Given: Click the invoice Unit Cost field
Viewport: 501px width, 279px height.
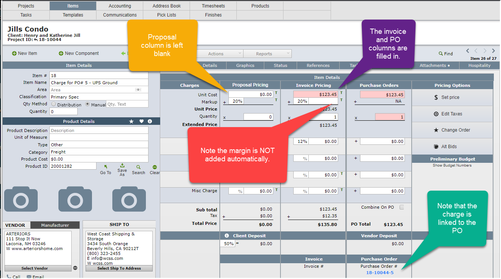Looking at the screenshot, I should tap(316, 94).
